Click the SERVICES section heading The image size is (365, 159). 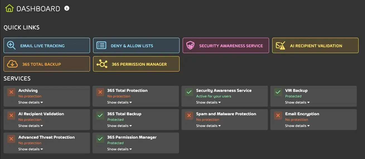pyautogui.click(x=17, y=79)
